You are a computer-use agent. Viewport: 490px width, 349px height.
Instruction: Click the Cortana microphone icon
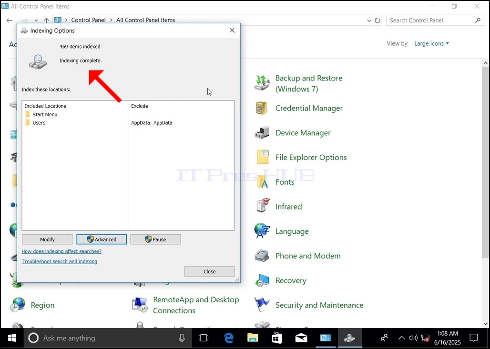[x=182, y=338]
